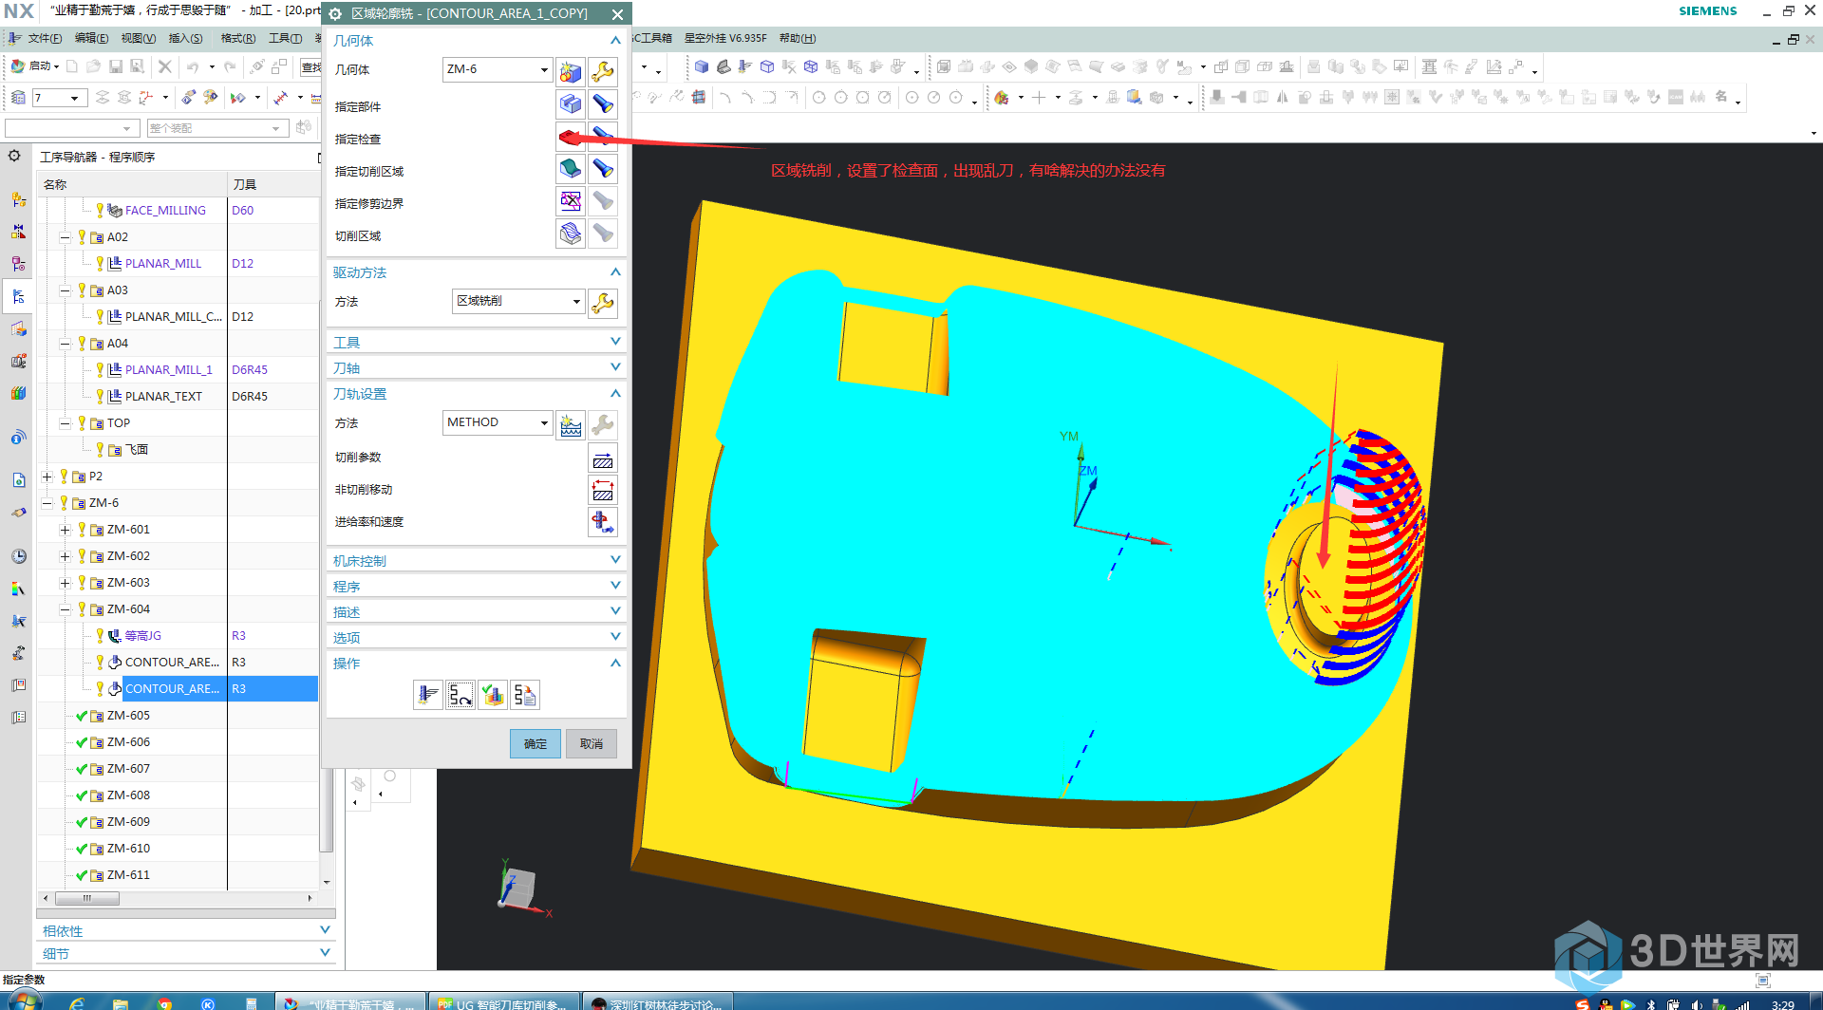
Task: Select the 等高JG operation
Action: pos(142,636)
